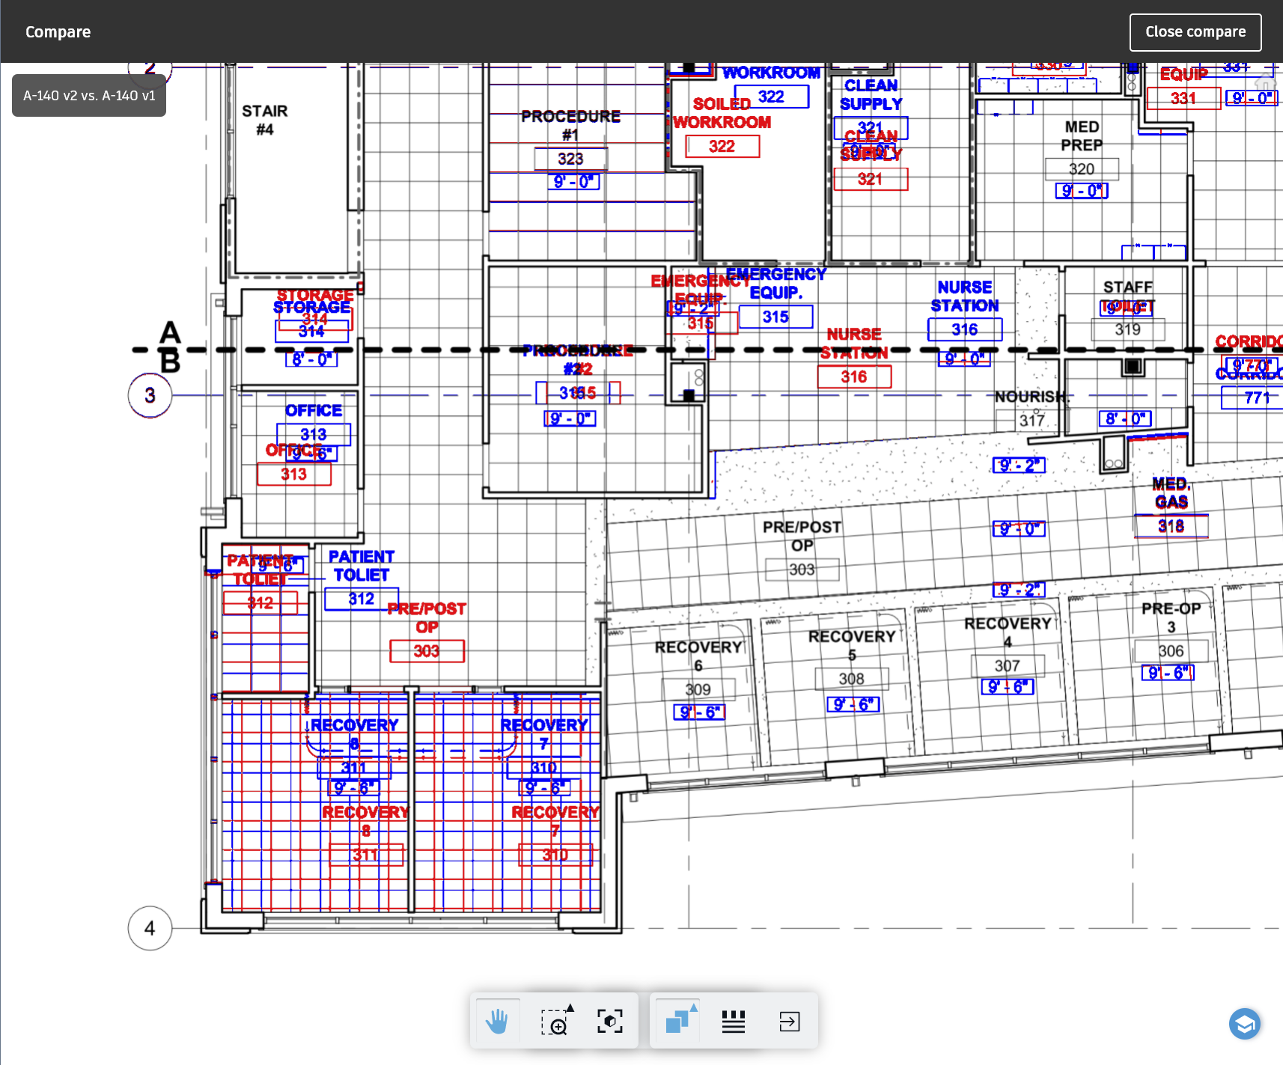1283x1065 pixels.
Task: Click room tag 303 in Pre/Post Op
Action: click(x=802, y=570)
